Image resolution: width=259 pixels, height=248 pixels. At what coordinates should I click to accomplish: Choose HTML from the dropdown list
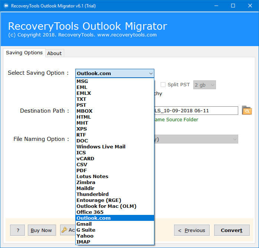[115, 117]
